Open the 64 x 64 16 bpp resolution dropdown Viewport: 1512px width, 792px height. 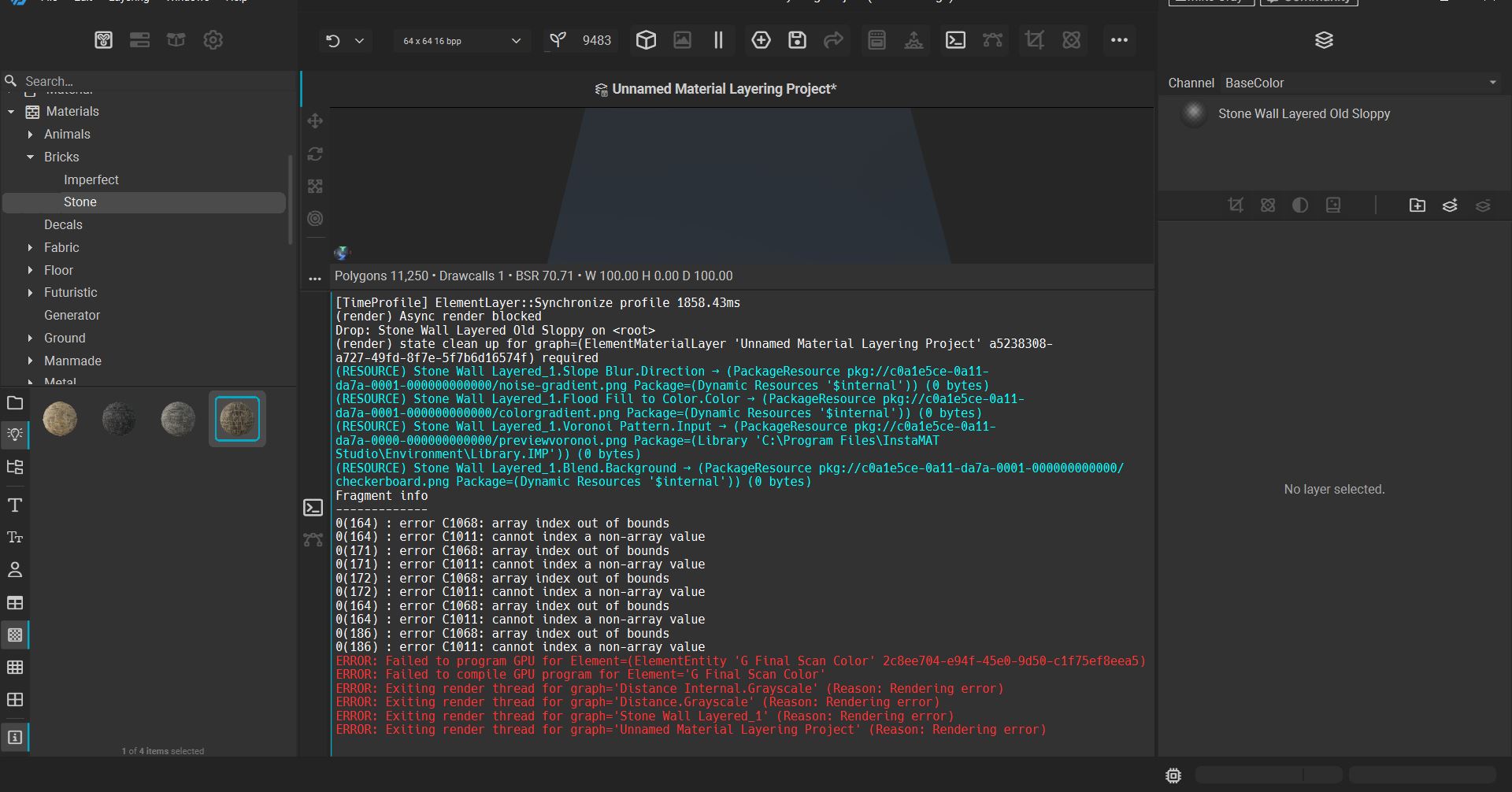461,41
